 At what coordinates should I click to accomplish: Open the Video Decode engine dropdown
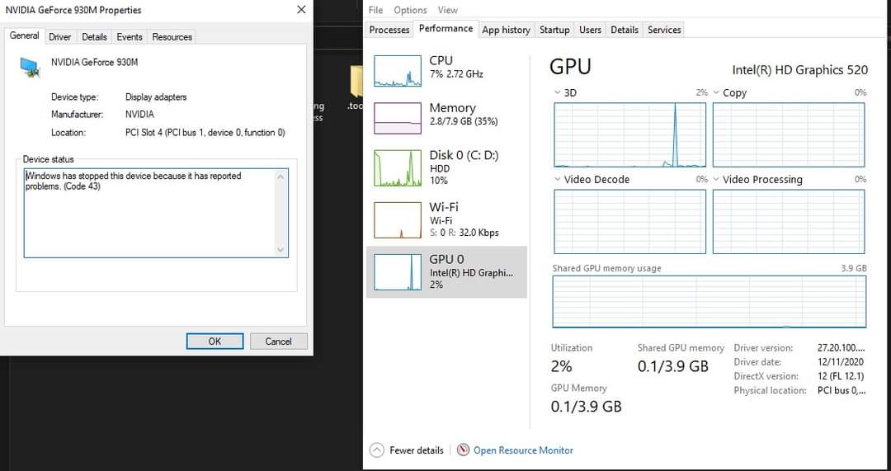coord(559,179)
